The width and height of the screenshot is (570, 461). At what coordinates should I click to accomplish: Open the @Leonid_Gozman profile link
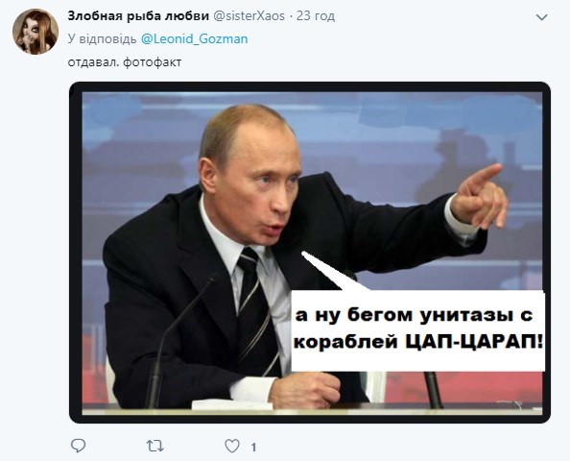coord(194,39)
